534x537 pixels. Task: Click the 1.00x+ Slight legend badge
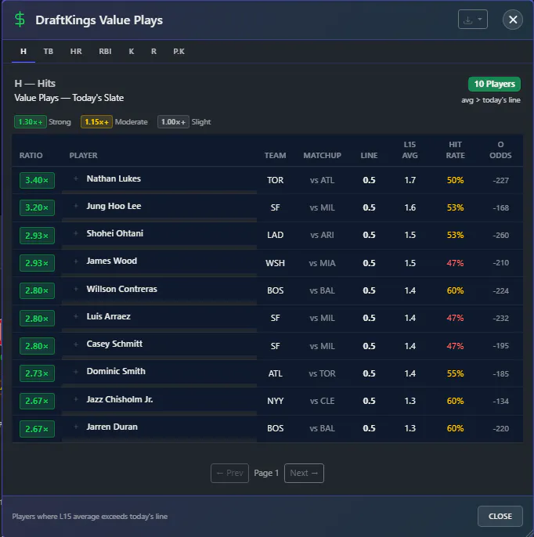(173, 122)
